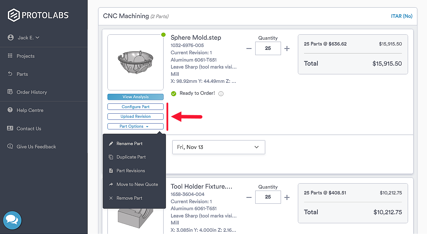Click the Projects grid icon
The width and height of the screenshot is (427, 234).
point(10,56)
